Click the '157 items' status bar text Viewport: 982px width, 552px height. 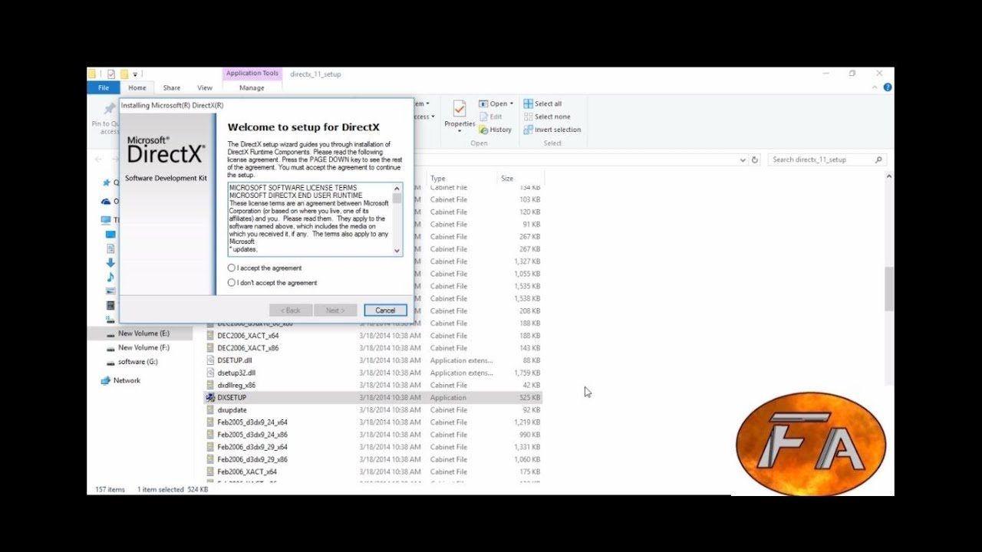pyautogui.click(x=110, y=489)
